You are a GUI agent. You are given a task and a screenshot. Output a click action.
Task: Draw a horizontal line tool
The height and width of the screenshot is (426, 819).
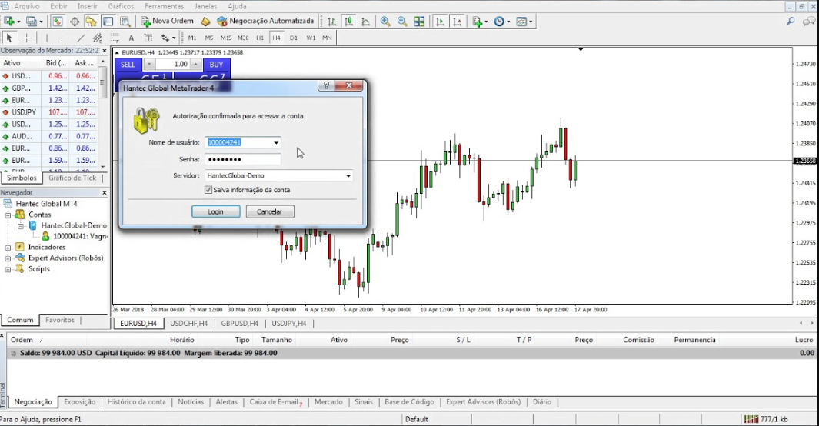tap(64, 38)
